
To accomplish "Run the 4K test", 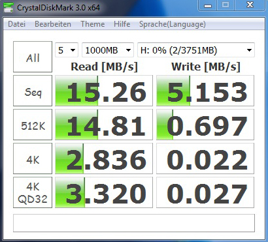I will click(x=33, y=159).
